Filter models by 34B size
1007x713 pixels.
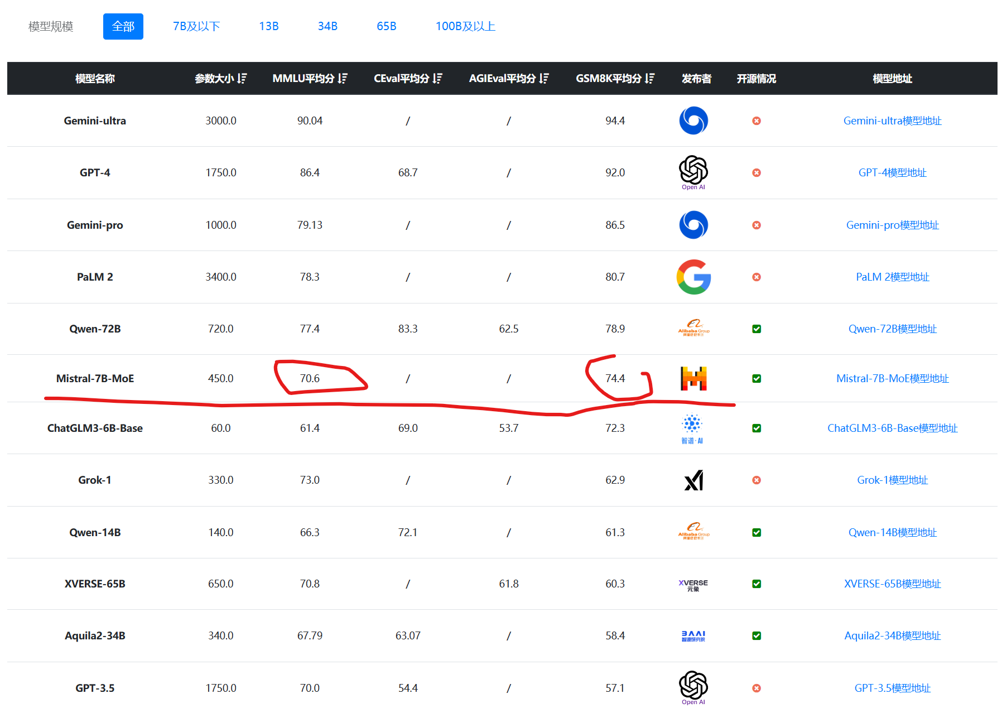(x=327, y=26)
